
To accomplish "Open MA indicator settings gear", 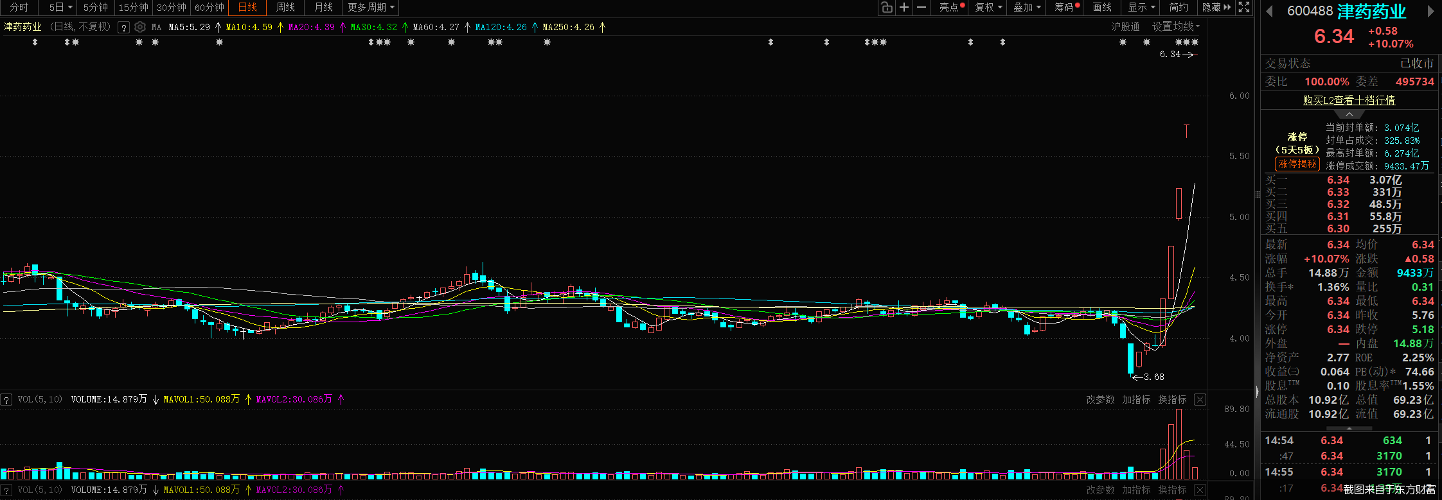I will click(x=139, y=27).
